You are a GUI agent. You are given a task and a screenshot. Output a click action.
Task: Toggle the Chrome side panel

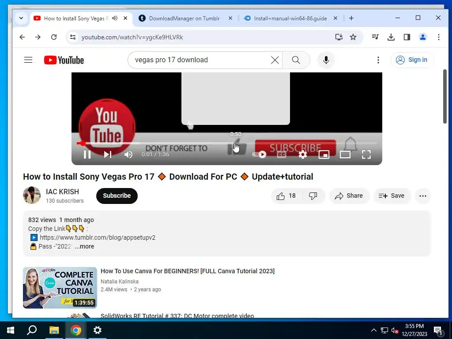pos(407,37)
